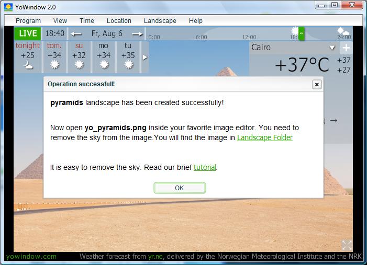Image resolution: width=367 pixels, height=265 pixels.
Task: Click the fullscreen icon in bottom corner
Action: 347,245
